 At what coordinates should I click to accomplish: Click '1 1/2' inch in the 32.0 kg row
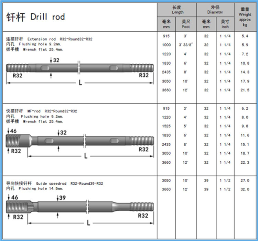(225, 189)
